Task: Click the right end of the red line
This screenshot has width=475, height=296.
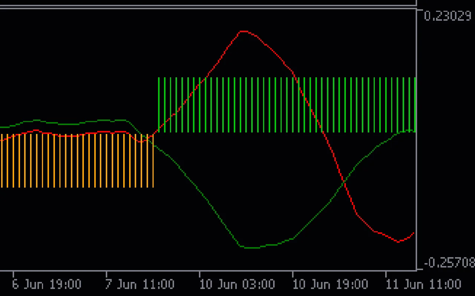Action: coord(414,233)
